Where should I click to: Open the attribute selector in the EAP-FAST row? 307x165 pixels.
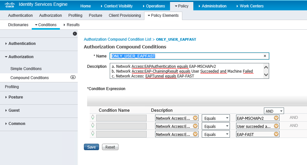point(195,134)
